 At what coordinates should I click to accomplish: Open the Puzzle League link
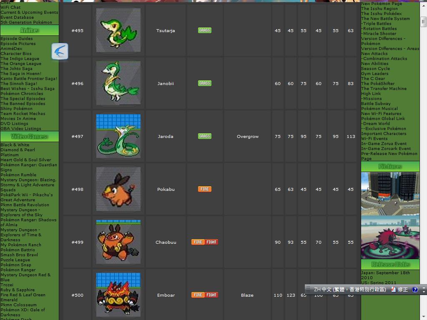[x=15, y=260]
